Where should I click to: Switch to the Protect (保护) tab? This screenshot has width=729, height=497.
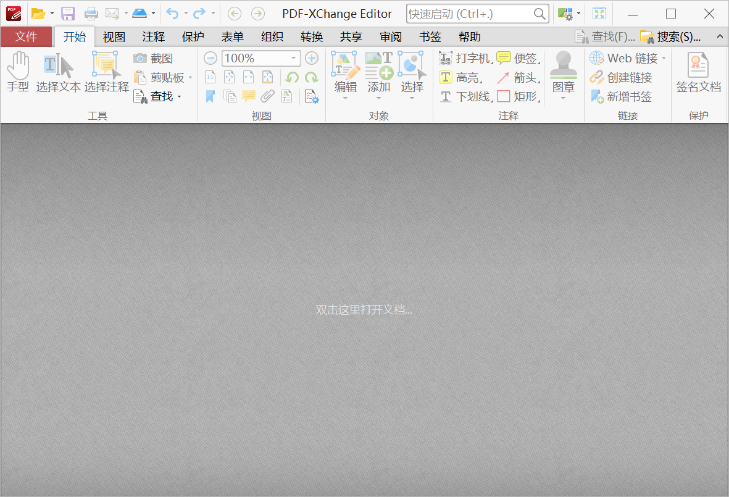pyautogui.click(x=193, y=37)
